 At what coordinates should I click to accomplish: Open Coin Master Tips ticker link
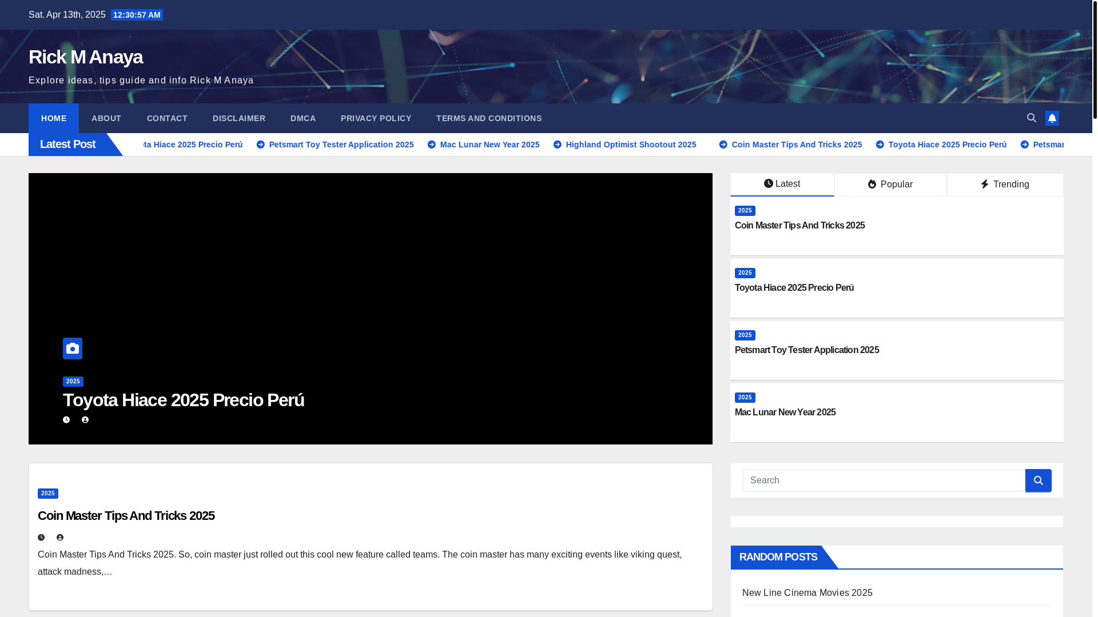797,145
